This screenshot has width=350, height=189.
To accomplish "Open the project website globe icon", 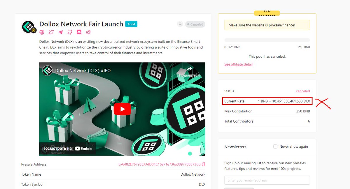I will tap(42, 32).
